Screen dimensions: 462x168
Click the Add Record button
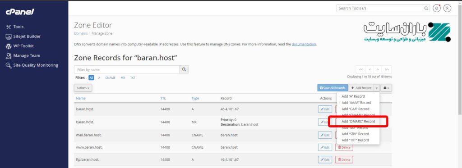(x=361, y=88)
